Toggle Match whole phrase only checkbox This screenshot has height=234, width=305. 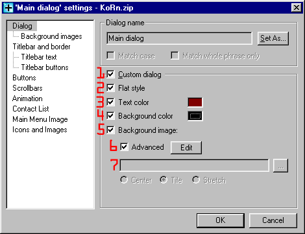[x=175, y=56]
